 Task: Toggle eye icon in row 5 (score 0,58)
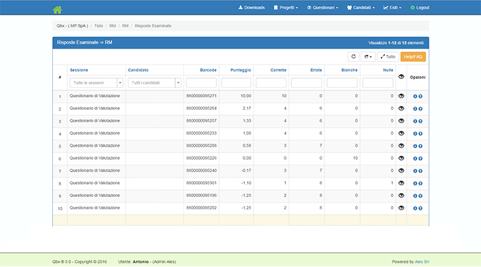(x=401, y=146)
